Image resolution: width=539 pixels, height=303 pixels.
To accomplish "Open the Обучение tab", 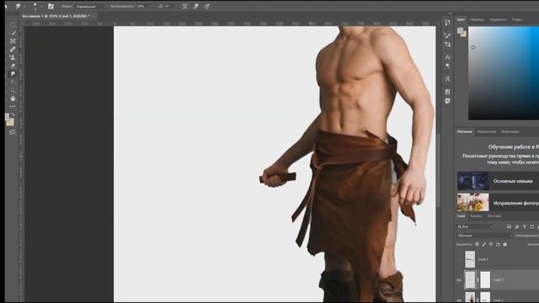I will coord(464,131).
